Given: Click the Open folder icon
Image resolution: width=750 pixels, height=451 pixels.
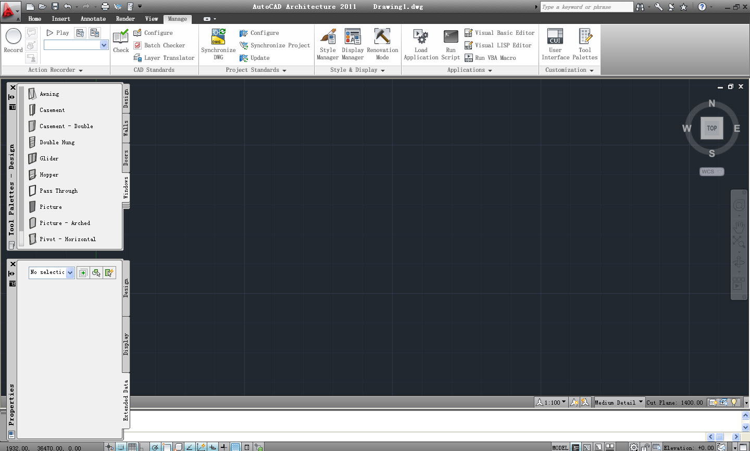Looking at the screenshot, I should [42, 7].
